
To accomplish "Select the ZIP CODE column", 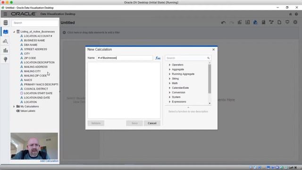I will click(30, 58).
